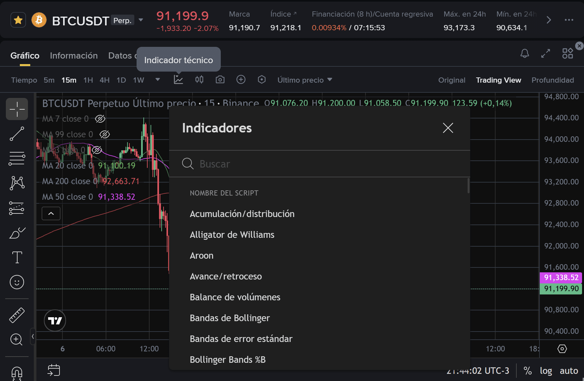Open the Último precio dropdown

tap(305, 80)
